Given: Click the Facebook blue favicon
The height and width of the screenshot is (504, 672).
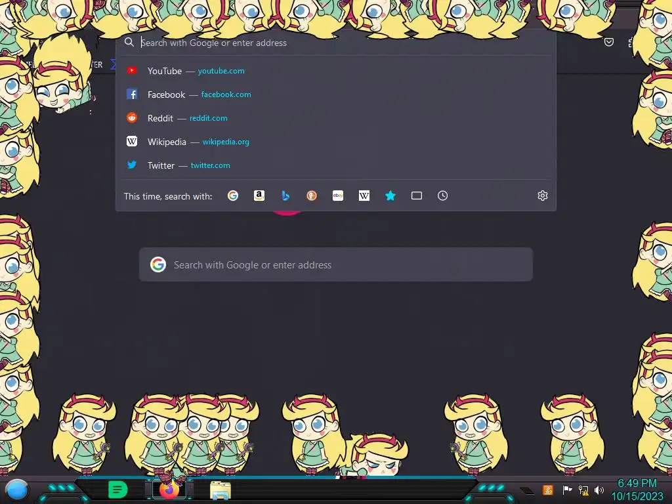Looking at the screenshot, I should tap(132, 94).
